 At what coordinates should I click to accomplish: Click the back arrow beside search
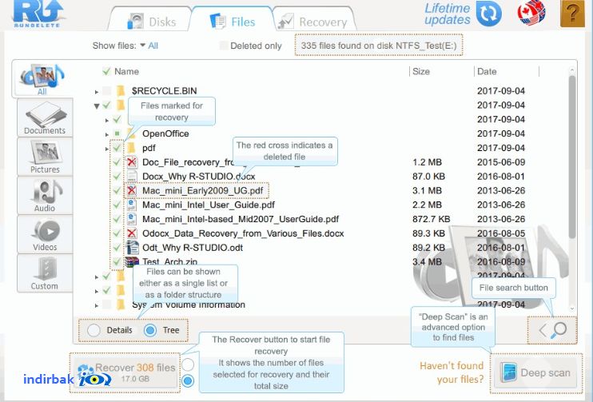pos(543,330)
